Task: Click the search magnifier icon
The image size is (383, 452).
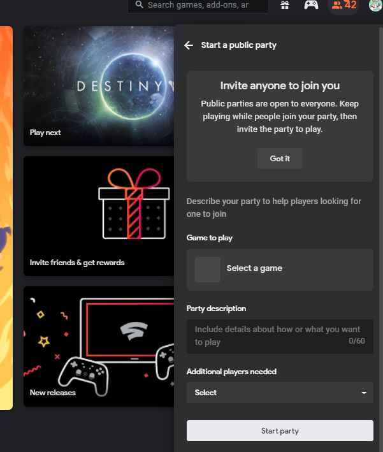Action: pyautogui.click(x=140, y=4)
